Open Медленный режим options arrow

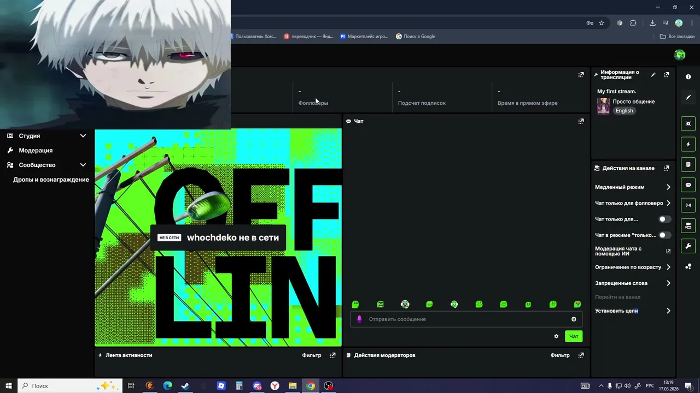(x=668, y=187)
